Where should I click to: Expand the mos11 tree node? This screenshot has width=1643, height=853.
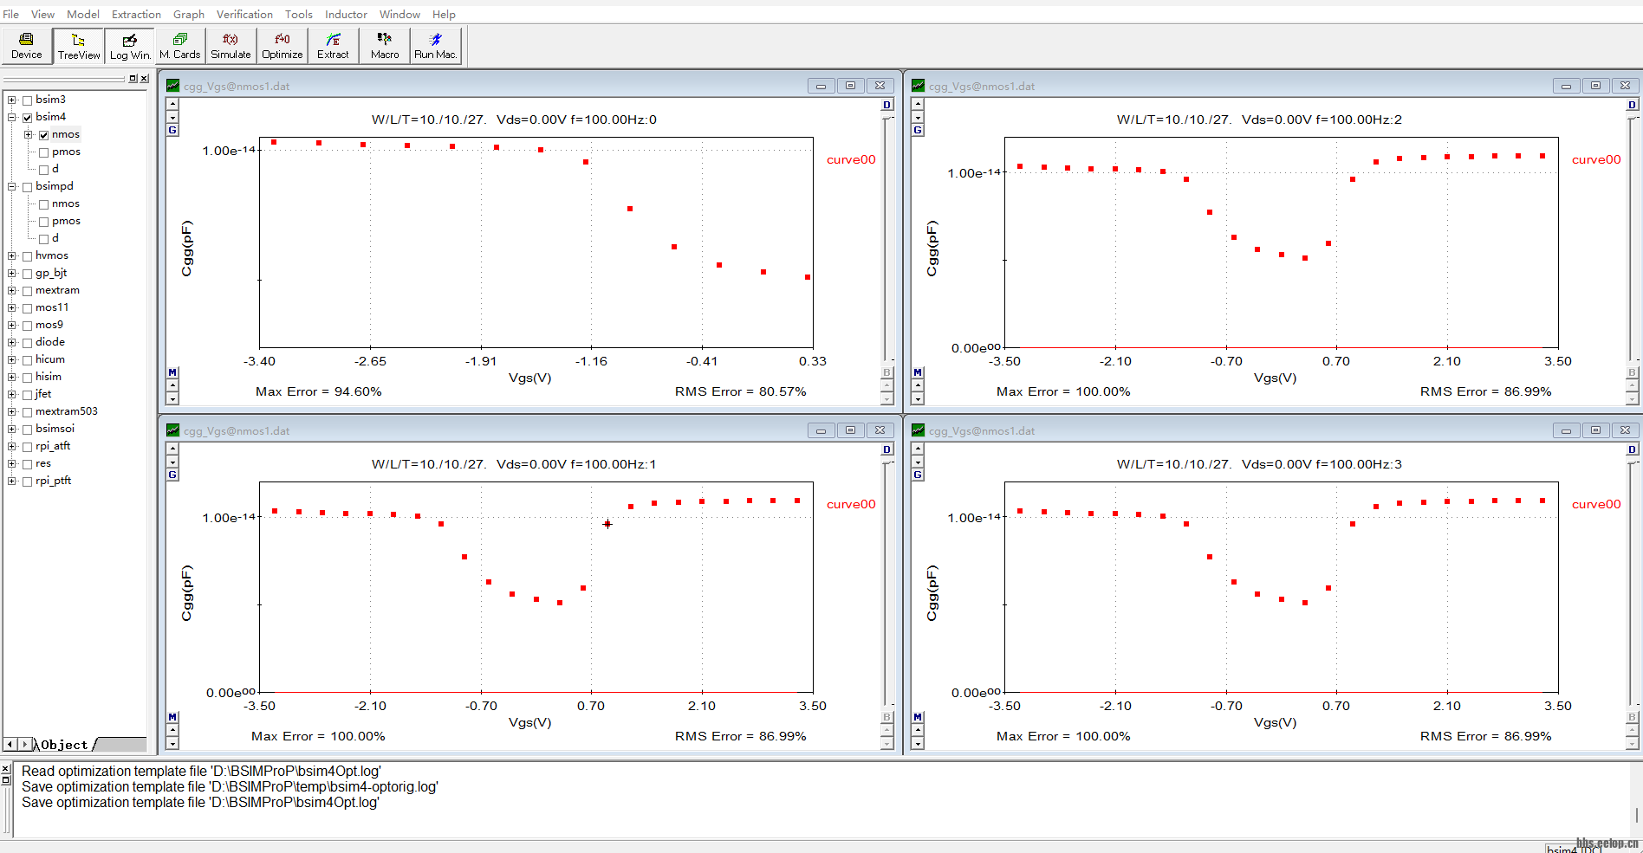(x=12, y=308)
